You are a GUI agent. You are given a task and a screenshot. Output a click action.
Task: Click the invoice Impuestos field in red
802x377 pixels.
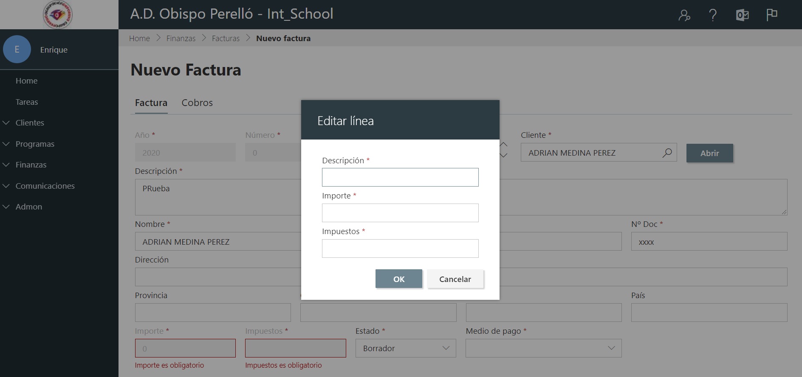[x=296, y=348]
